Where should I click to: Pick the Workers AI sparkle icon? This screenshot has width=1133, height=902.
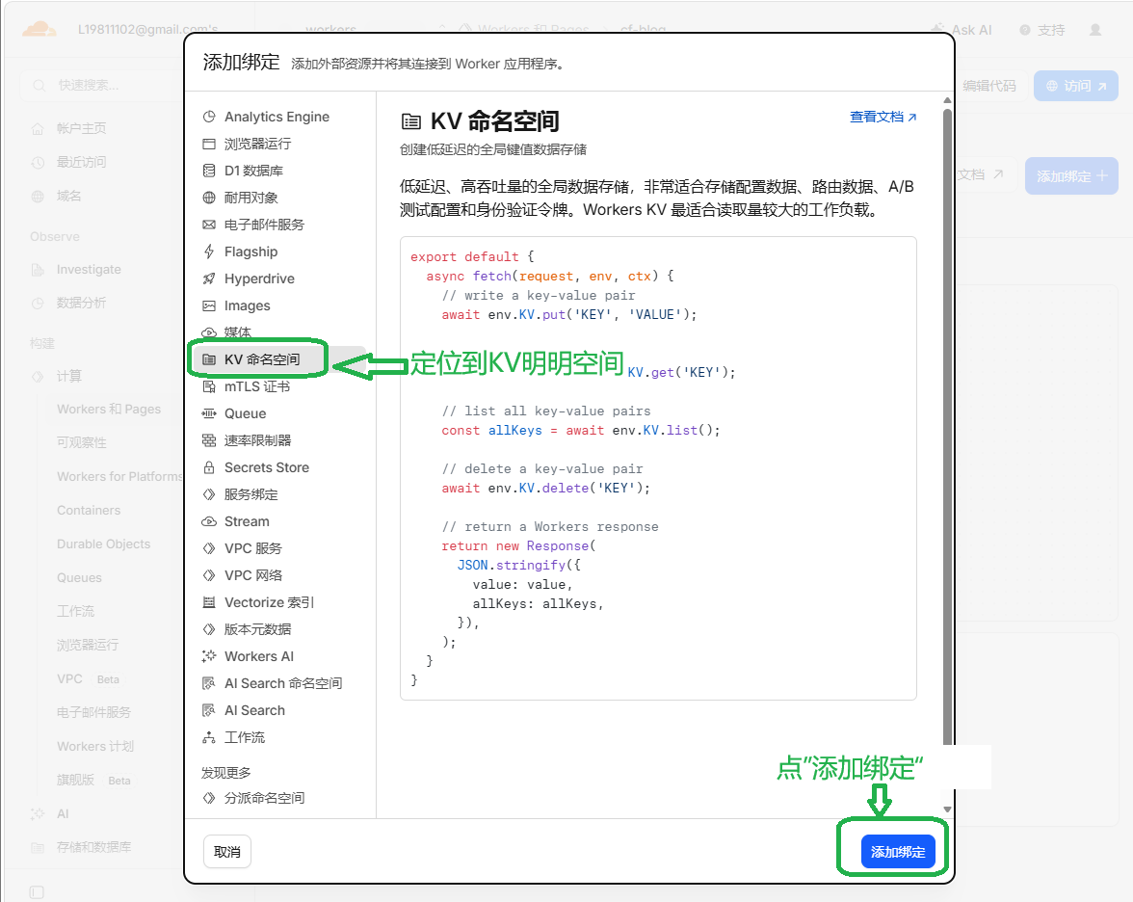pyautogui.click(x=209, y=656)
